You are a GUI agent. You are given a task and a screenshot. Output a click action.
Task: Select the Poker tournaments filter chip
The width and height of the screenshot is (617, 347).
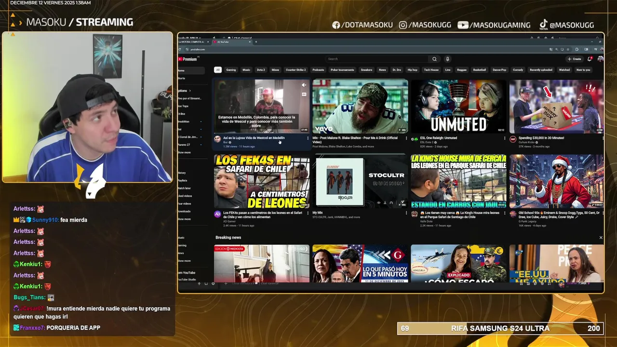tap(342, 70)
